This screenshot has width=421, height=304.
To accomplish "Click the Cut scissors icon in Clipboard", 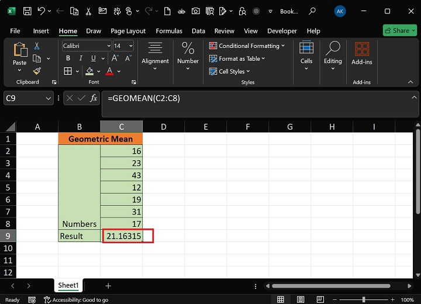I will tap(37, 46).
